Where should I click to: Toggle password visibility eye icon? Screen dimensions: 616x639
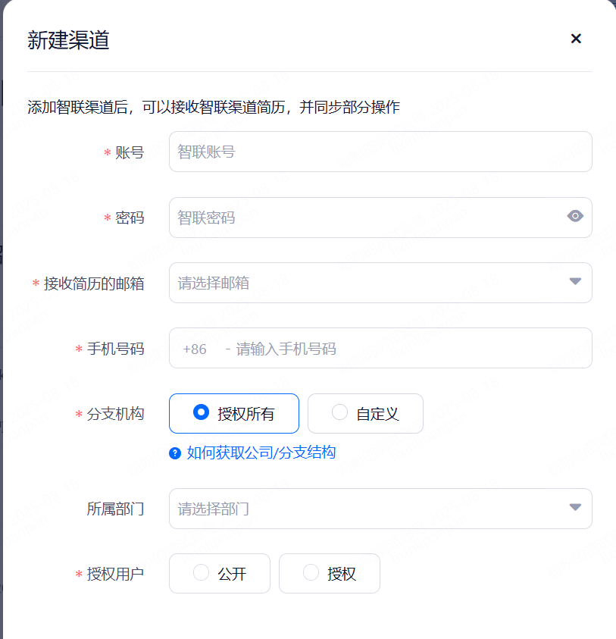(x=575, y=217)
